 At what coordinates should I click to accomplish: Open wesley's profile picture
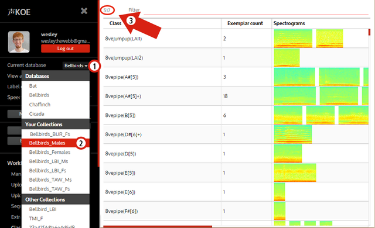click(x=19, y=42)
